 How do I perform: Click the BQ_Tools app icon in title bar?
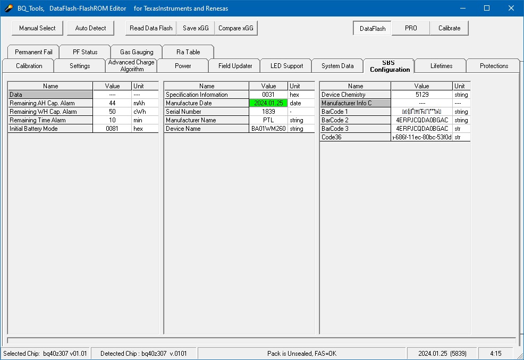point(9,8)
